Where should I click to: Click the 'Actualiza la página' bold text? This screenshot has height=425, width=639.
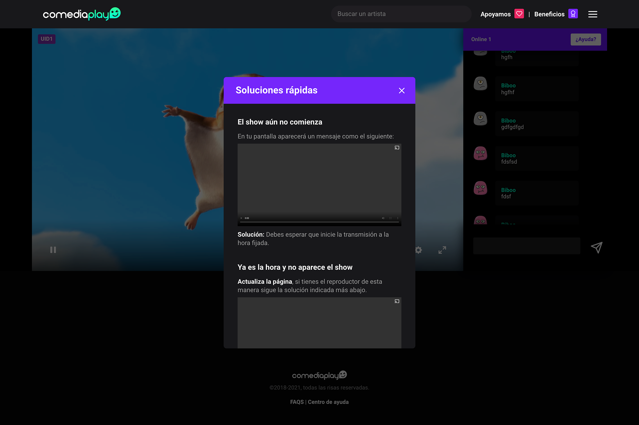point(265,282)
